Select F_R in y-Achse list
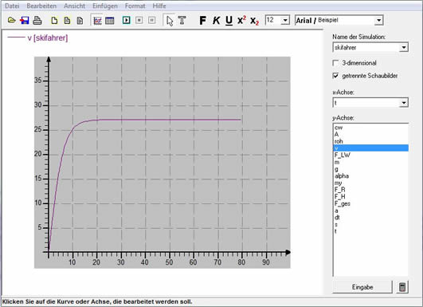The height and width of the screenshot is (307, 423). [370, 190]
